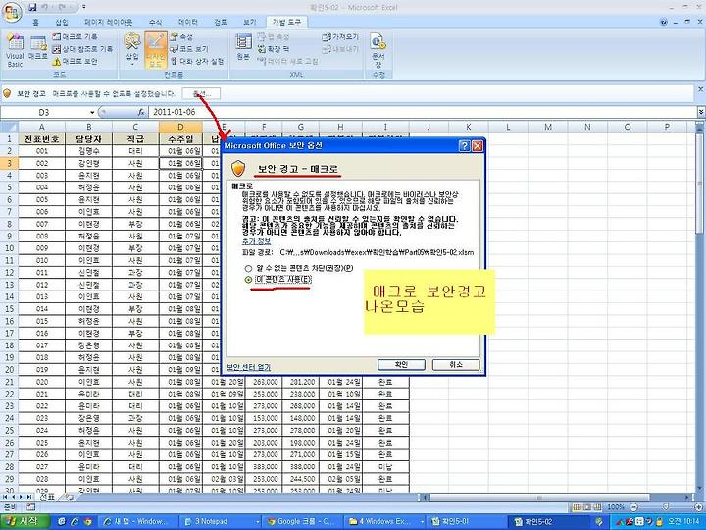706x530 pixels.
Task: Click the formula bar showing 2011-01-06
Action: coord(423,112)
